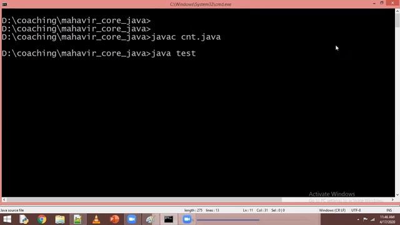400x225 pixels.
Task: Click 'Java source file' status text
Action: tap(12, 211)
